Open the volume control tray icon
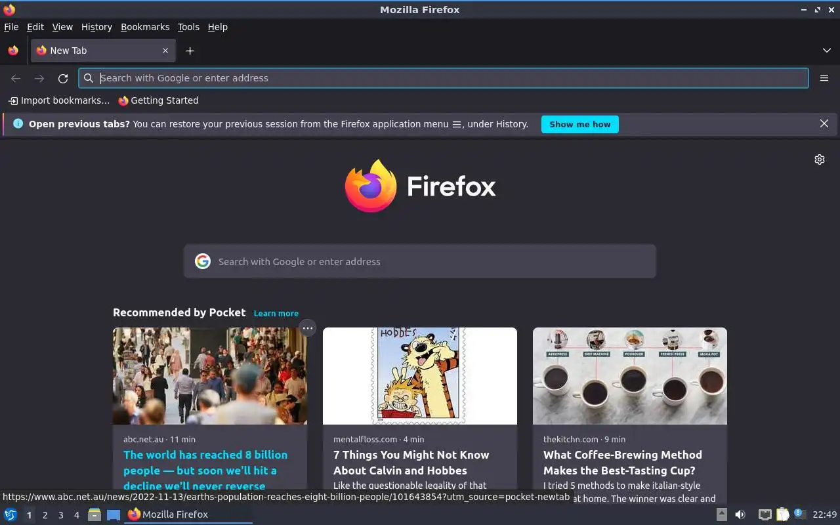The width and height of the screenshot is (840, 525). [740, 514]
